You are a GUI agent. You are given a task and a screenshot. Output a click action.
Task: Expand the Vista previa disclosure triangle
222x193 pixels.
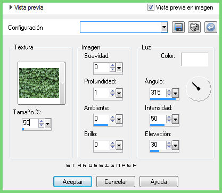pyautogui.click(x=11, y=7)
